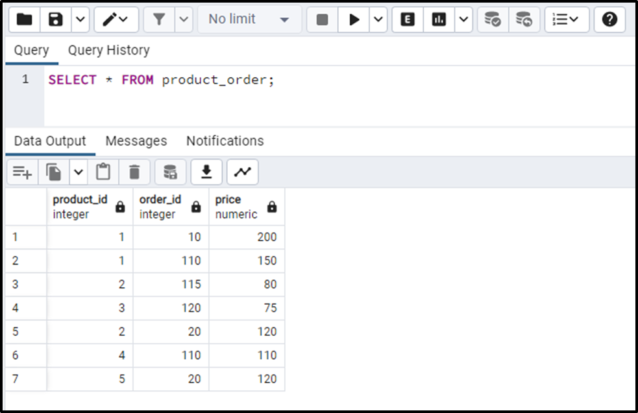
Task: Click the Explain Analyze chart icon
Action: coord(439,19)
